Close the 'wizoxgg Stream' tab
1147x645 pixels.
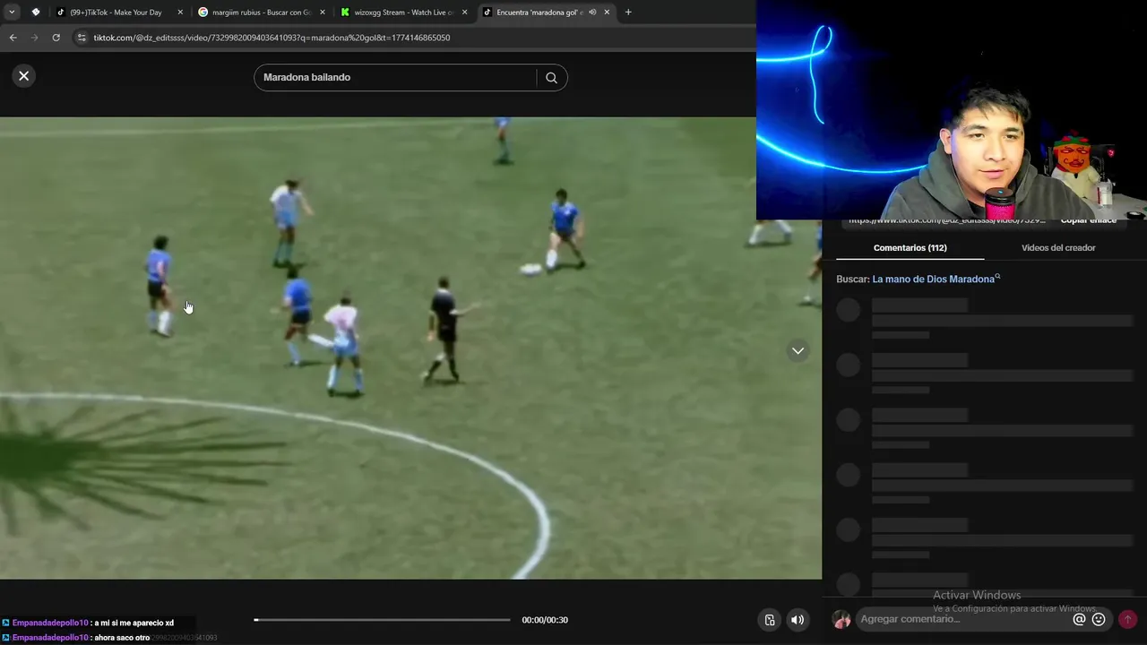(464, 13)
